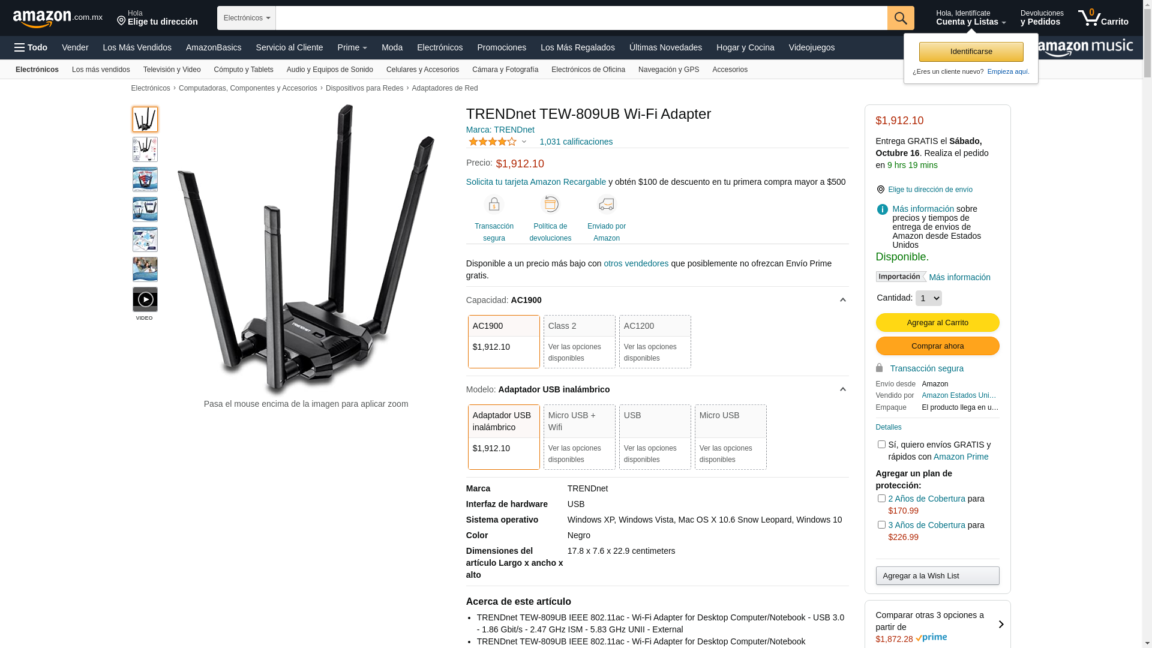Tick the 2 Años de Cobertura checkbox
The height and width of the screenshot is (648, 1152).
click(x=881, y=499)
